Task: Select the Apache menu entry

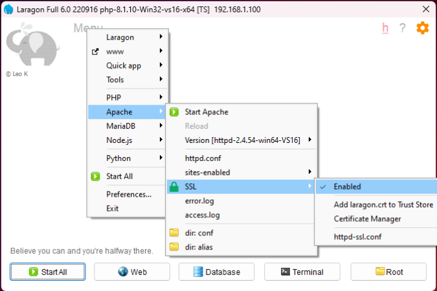Action: coord(127,112)
